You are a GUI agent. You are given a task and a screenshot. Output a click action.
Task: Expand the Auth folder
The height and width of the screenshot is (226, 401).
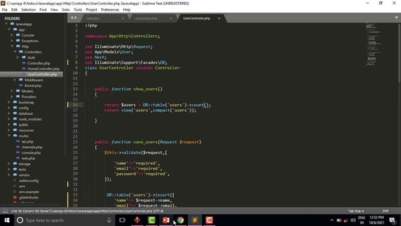[x=18, y=57]
